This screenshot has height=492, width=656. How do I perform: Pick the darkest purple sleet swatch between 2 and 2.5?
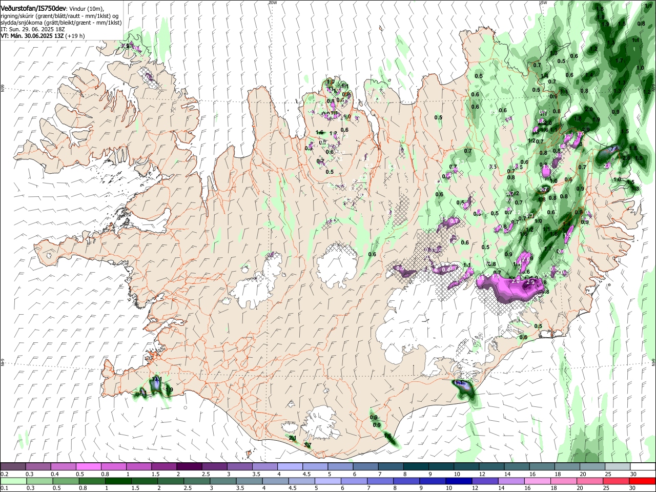click(x=189, y=467)
